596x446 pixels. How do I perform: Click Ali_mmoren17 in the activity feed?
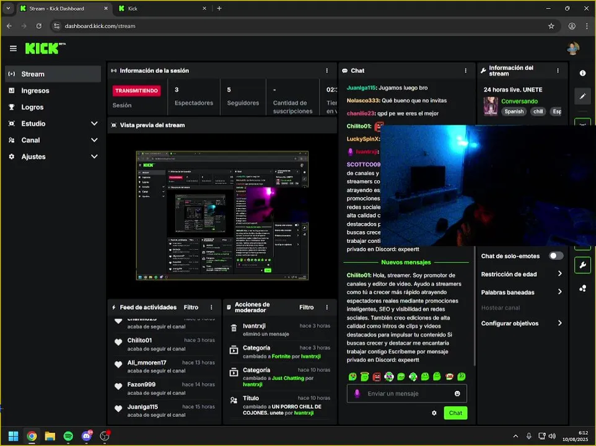pyautogui.click(x=147, y=362)
